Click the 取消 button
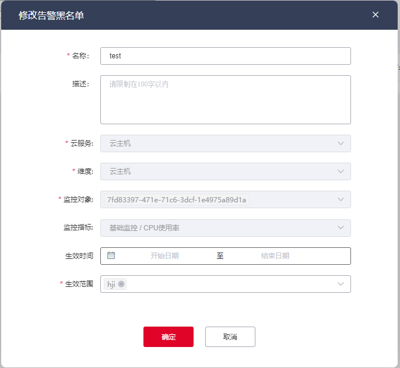The image size is (400, 368). [230, 337]
